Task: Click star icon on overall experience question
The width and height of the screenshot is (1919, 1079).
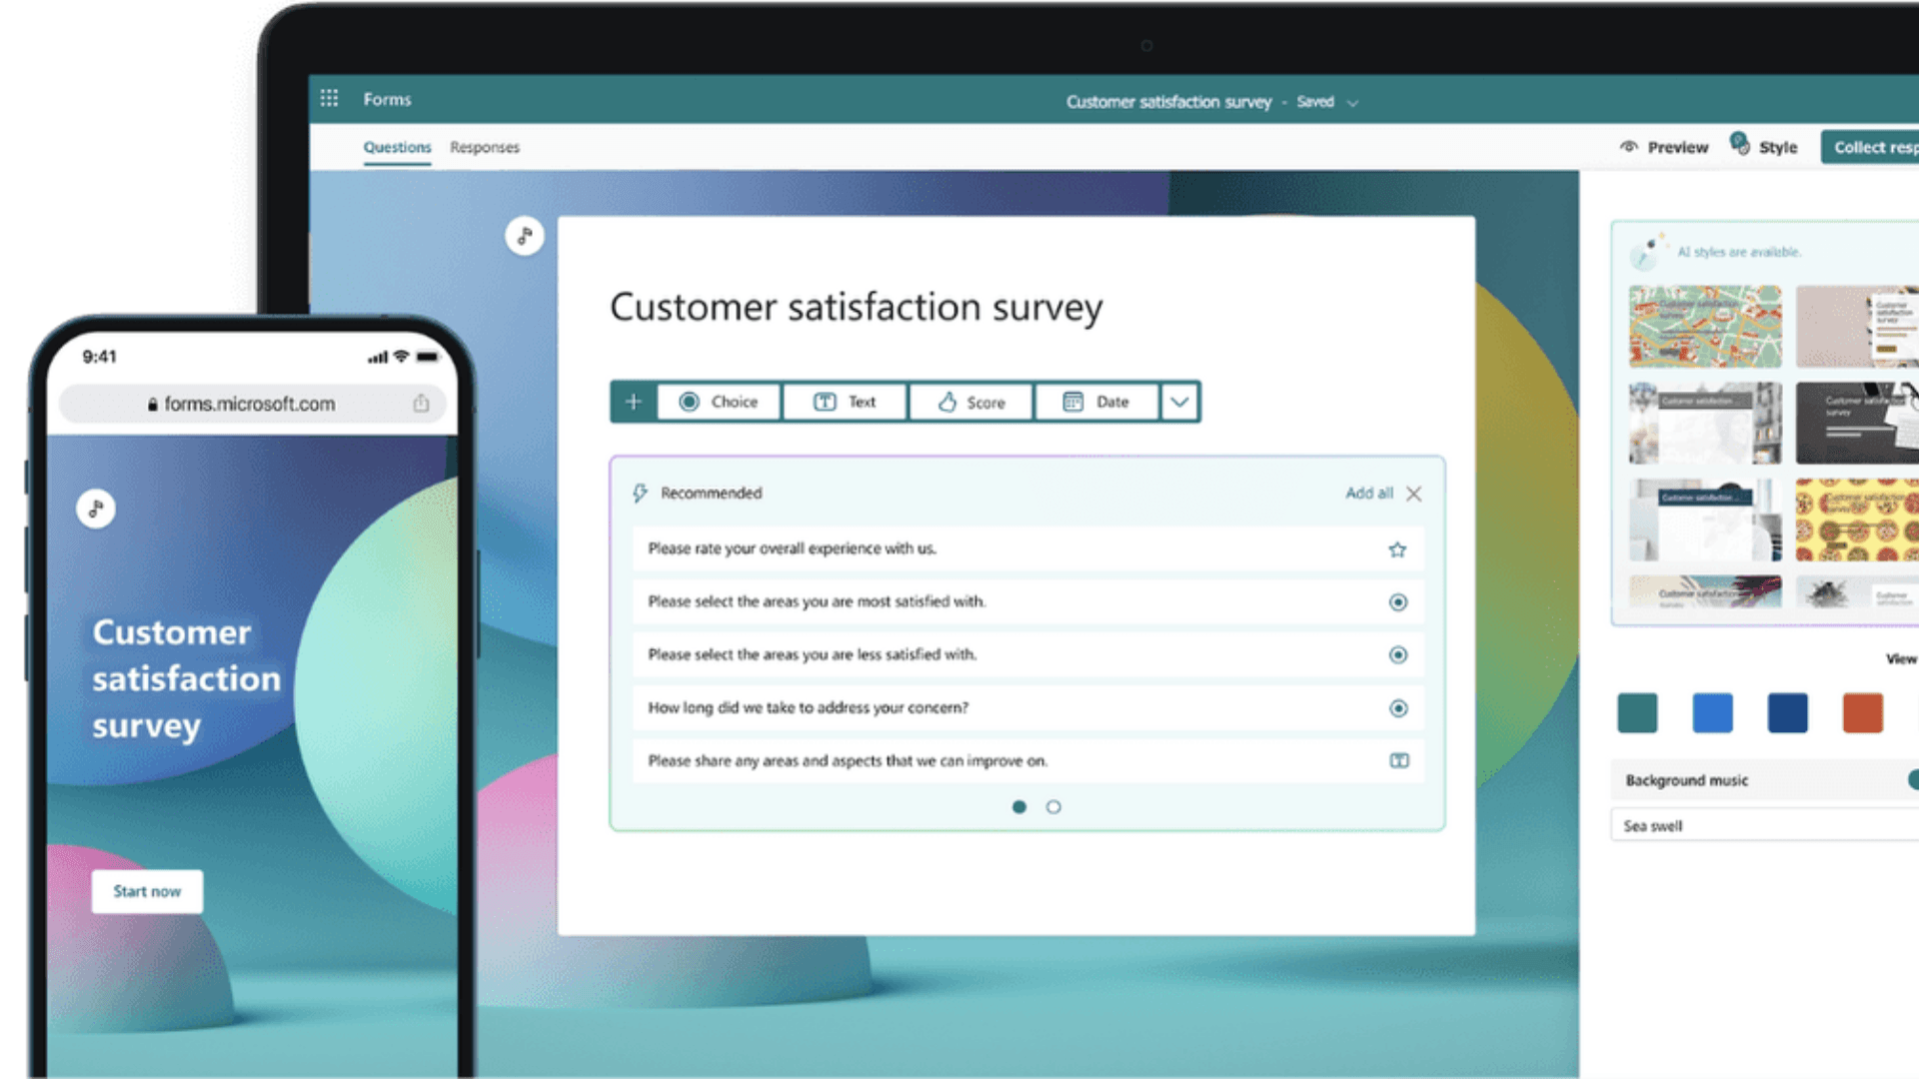Action: tap(1397, 549)
